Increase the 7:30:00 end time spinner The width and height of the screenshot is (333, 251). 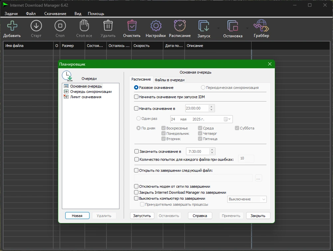pos(212,149)
